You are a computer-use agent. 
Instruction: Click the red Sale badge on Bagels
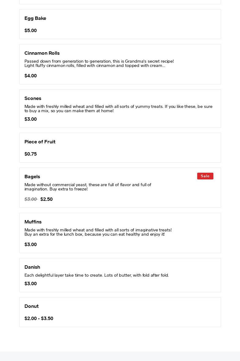[x=205, y=176]
